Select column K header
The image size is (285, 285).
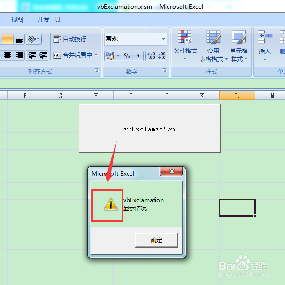(x=202, y=96)
